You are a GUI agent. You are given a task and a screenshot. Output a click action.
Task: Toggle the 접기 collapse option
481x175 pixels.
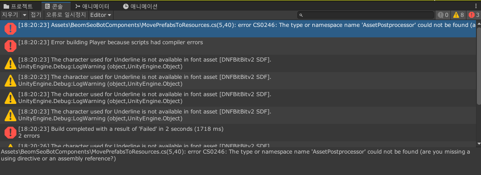[36, 15]
